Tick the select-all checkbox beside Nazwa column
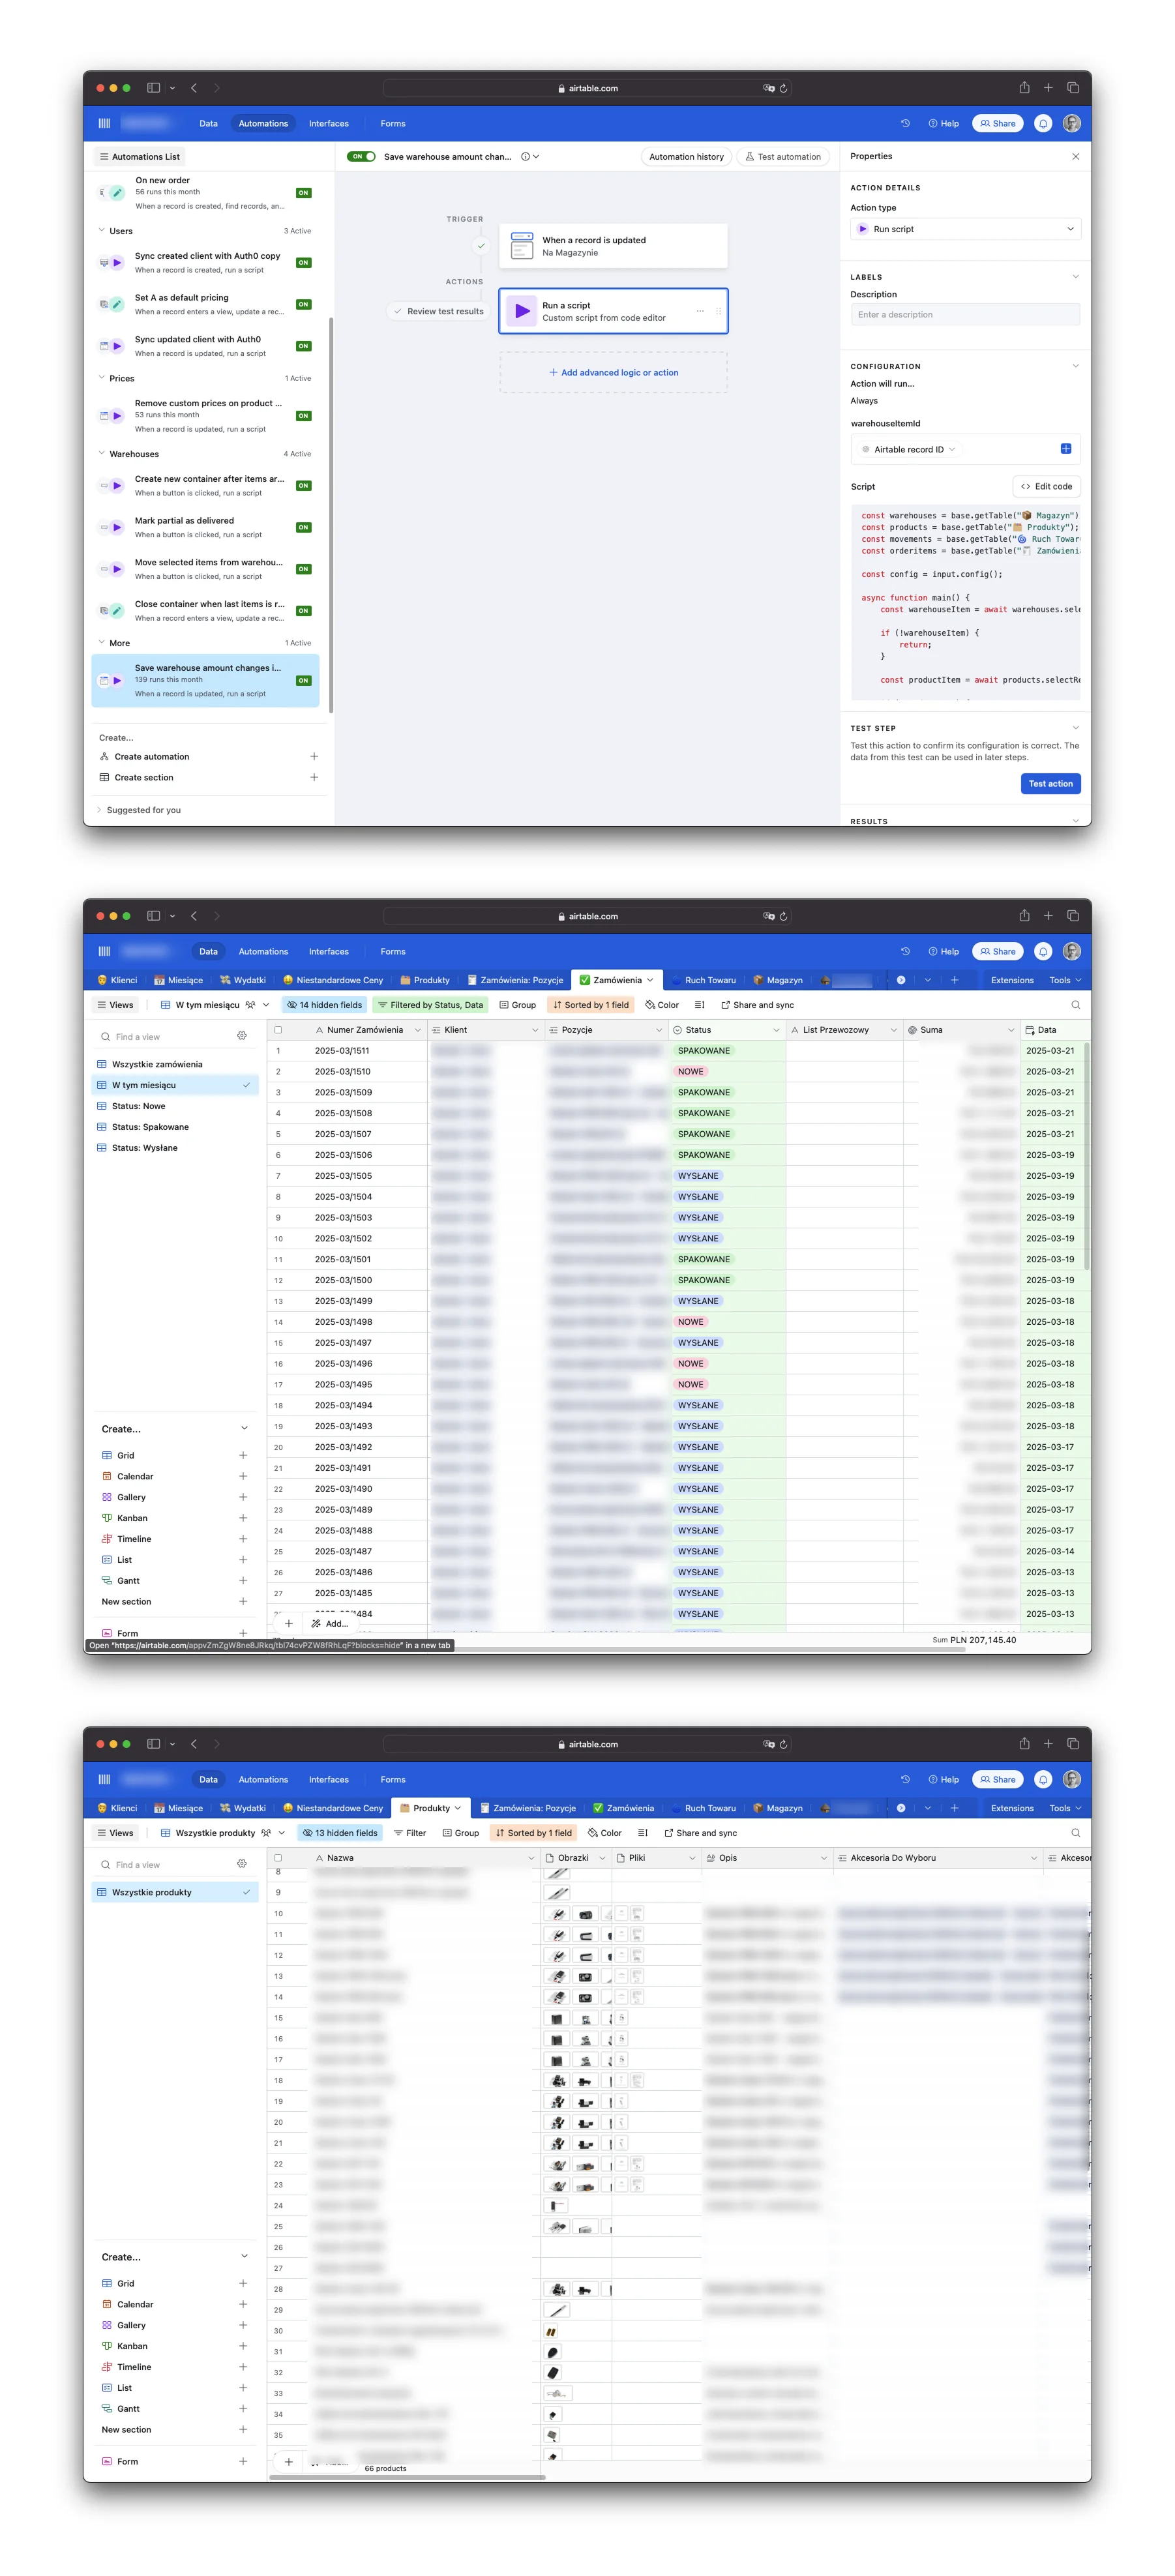This screenshot has height=2576, width=1175. coord(278,1858)
